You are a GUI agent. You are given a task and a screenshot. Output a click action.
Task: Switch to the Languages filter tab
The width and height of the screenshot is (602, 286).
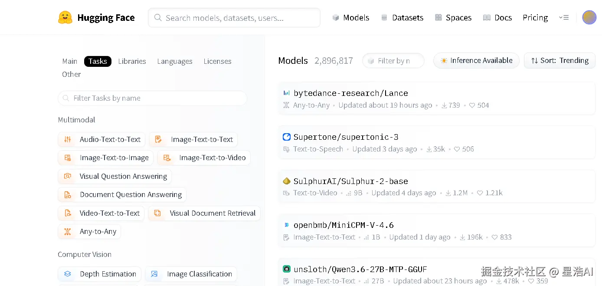click(x=175, y=61)
